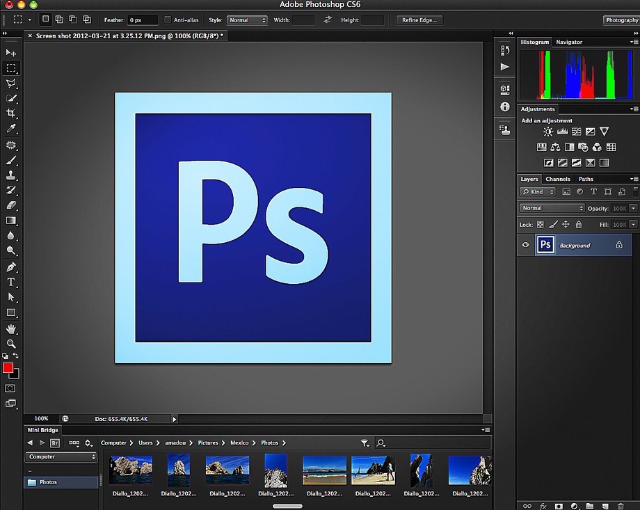Expand the Computer dropdown in Mini Bridge
This screenshot has width=640, height=510.
[61, 456]
